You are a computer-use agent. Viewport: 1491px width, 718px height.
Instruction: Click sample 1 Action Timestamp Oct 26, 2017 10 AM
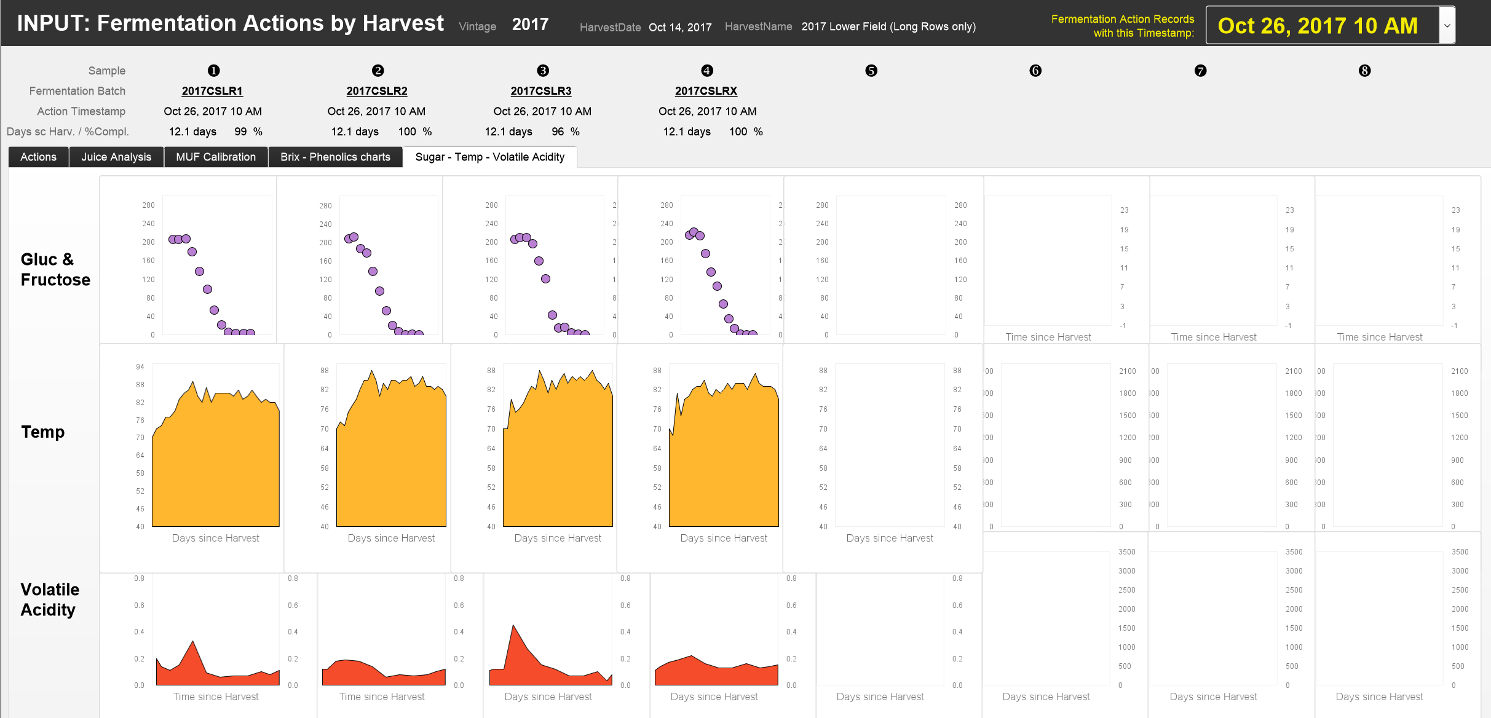pos(213,111)
